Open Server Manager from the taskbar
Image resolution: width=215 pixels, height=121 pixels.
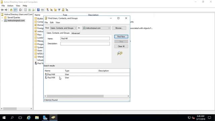(x=45, y=118)
